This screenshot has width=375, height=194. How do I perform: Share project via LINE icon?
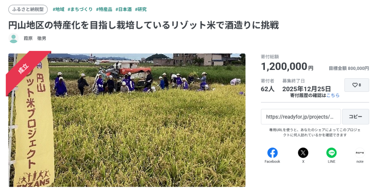click(331, 153)
